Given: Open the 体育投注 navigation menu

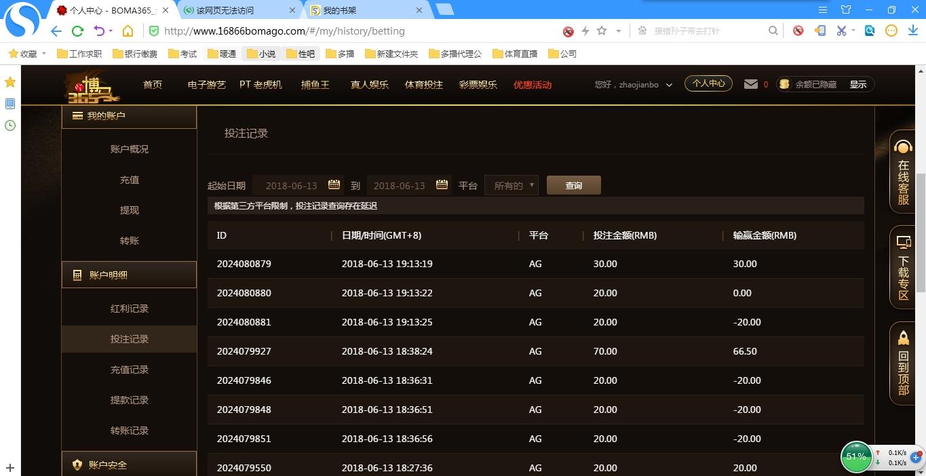Looking at the screenshot, I should pyautogui.click(x=423, y=85).
